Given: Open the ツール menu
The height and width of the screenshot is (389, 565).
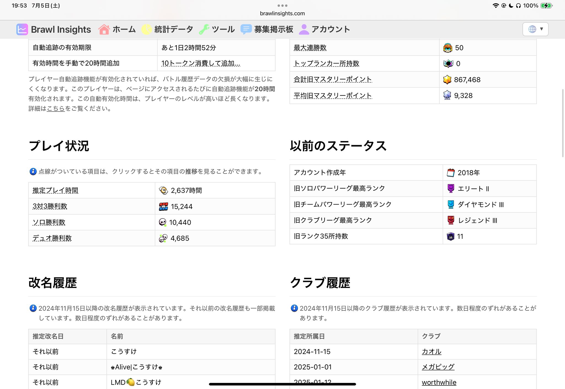Looking at the screenshot, I should click(217, 29).
